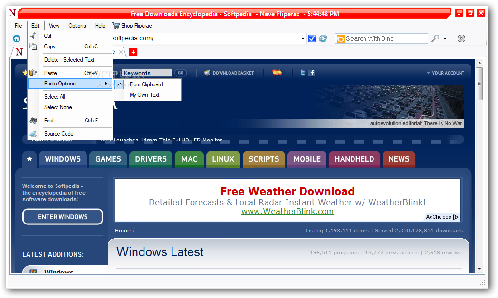Open the View menu

click(x=54, y=26)
